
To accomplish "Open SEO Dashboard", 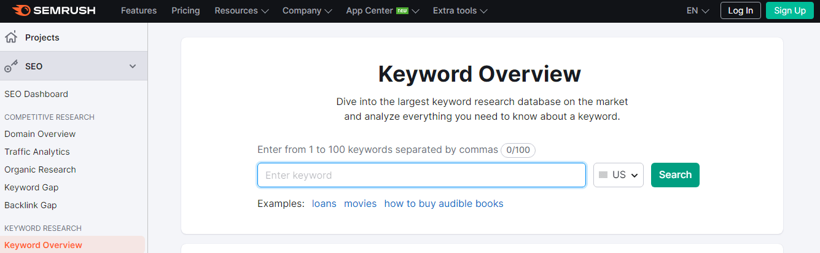I will click(x=36, y=94).
